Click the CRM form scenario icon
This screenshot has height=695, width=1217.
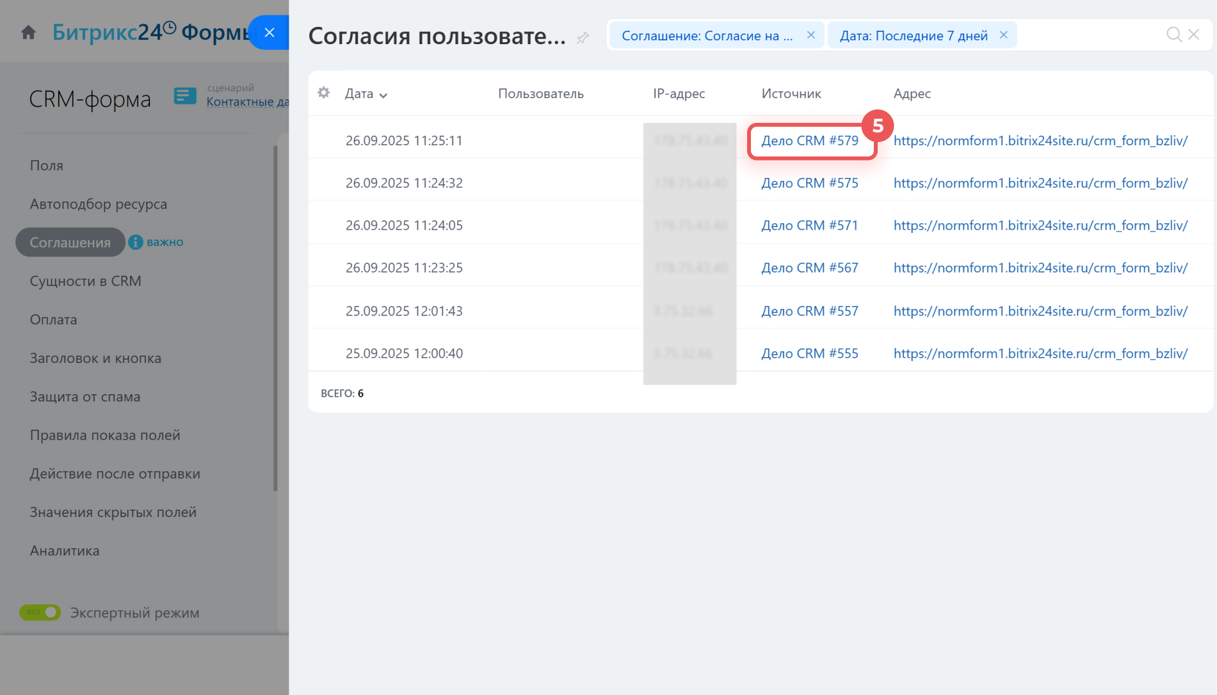pyautogui.click(x=185, y=96)
